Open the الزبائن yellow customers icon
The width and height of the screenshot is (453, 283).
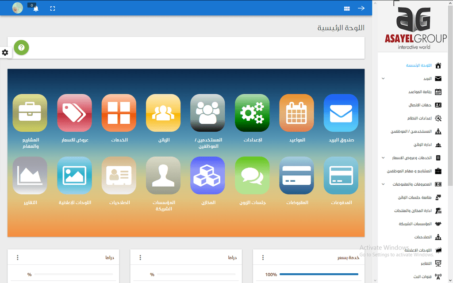tap(163, 113)
